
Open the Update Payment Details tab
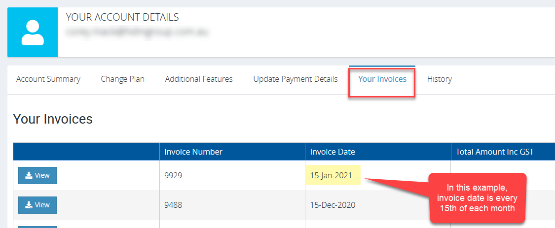[x=296, y=79]
